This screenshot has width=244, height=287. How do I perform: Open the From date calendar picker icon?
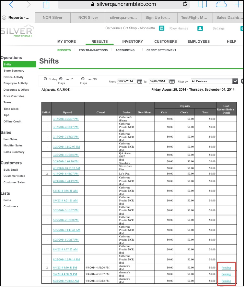pos(140,81)
